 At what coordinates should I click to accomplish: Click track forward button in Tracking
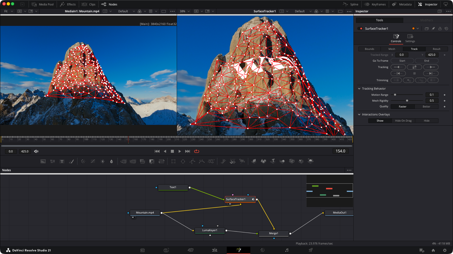click(431, 67)
